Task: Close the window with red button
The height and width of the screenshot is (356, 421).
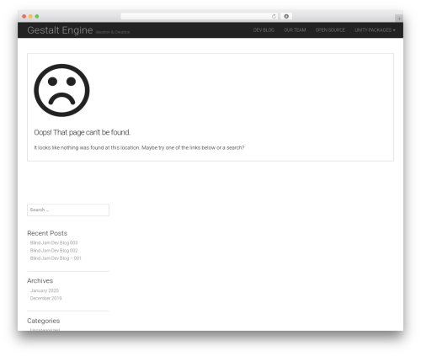Action: [24, 17]
